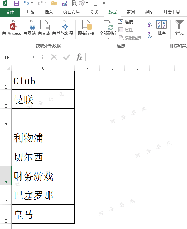Create a new blank workbook icon
This screenshot has height=229, width=187.
[95, 3]
